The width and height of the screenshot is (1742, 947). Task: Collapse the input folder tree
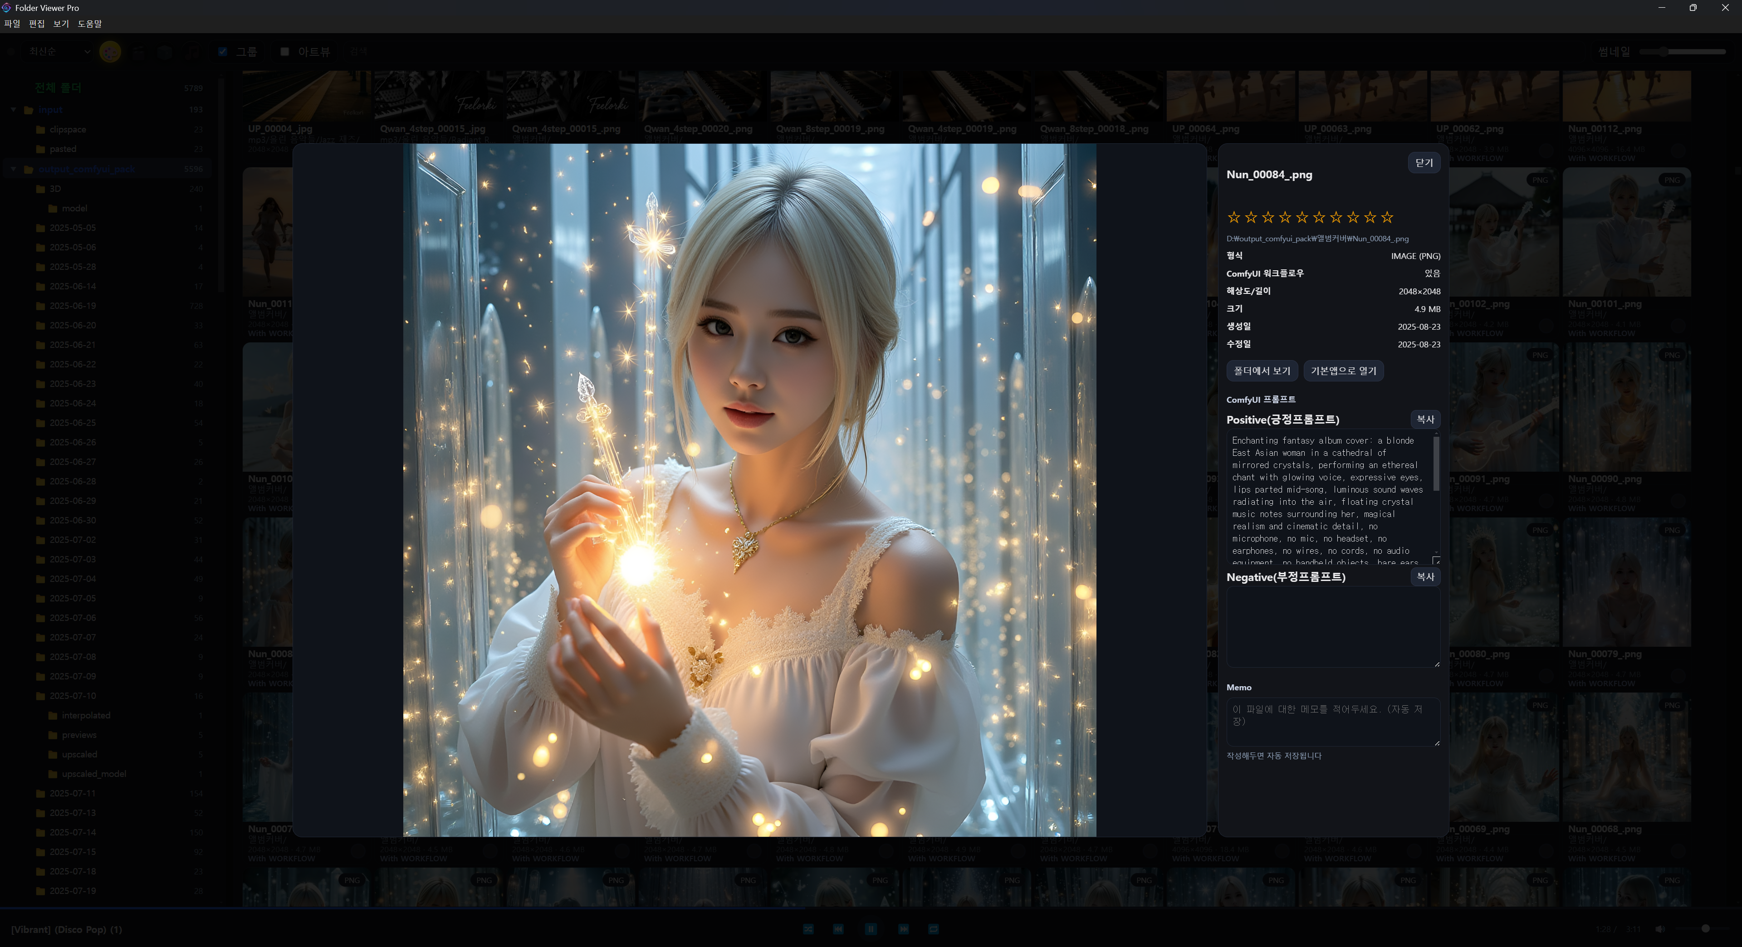pyautogui.click(x=14, y=109)
